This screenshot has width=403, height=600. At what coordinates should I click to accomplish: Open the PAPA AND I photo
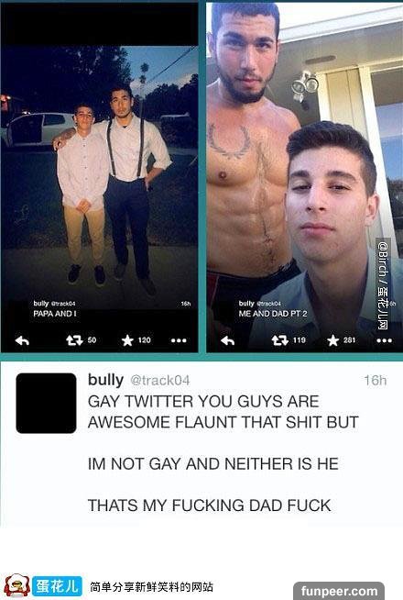click(99, 178)
